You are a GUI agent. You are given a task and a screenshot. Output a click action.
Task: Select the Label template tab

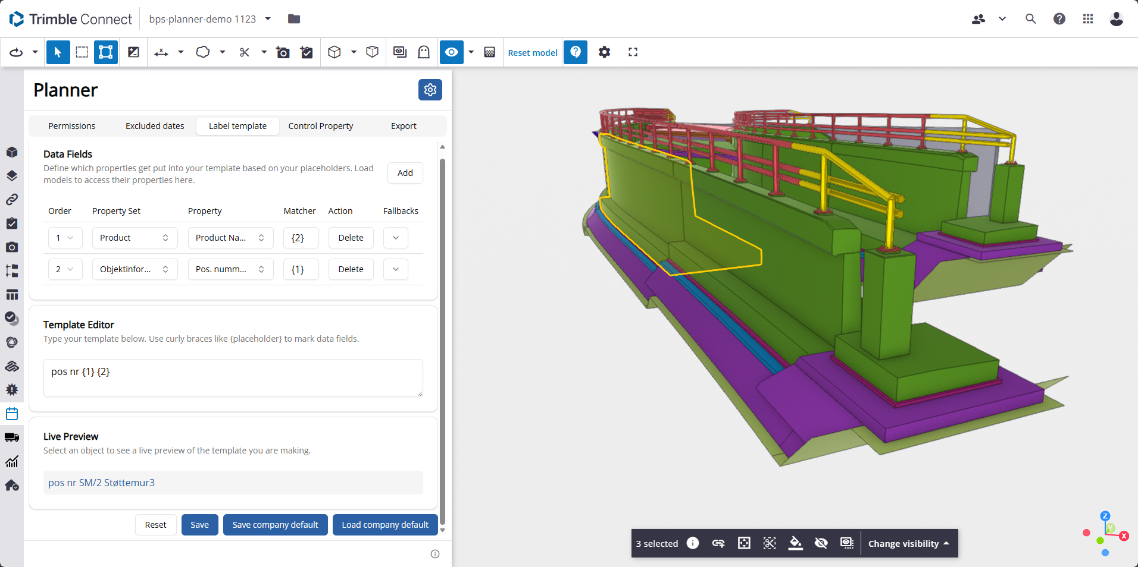237,126
